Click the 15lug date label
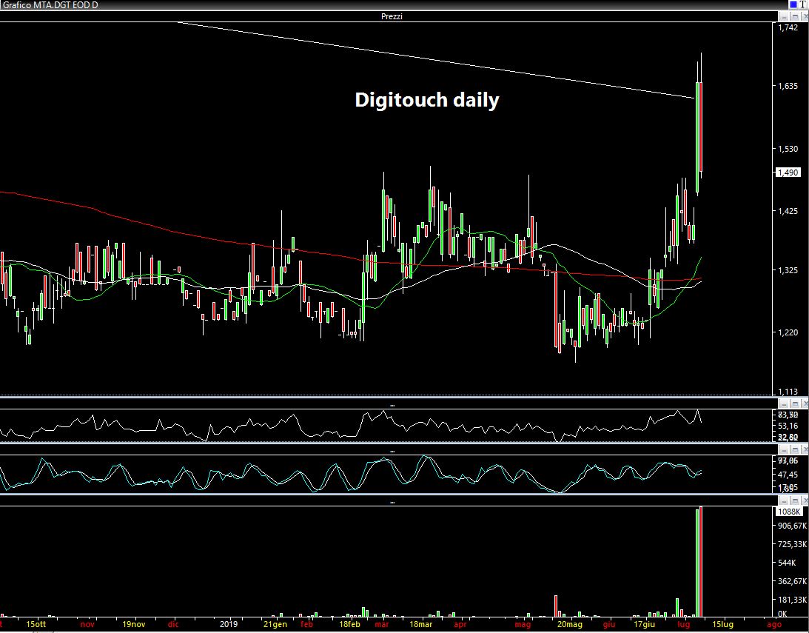Viewport: 809px width, 633px height. (722, 624)
